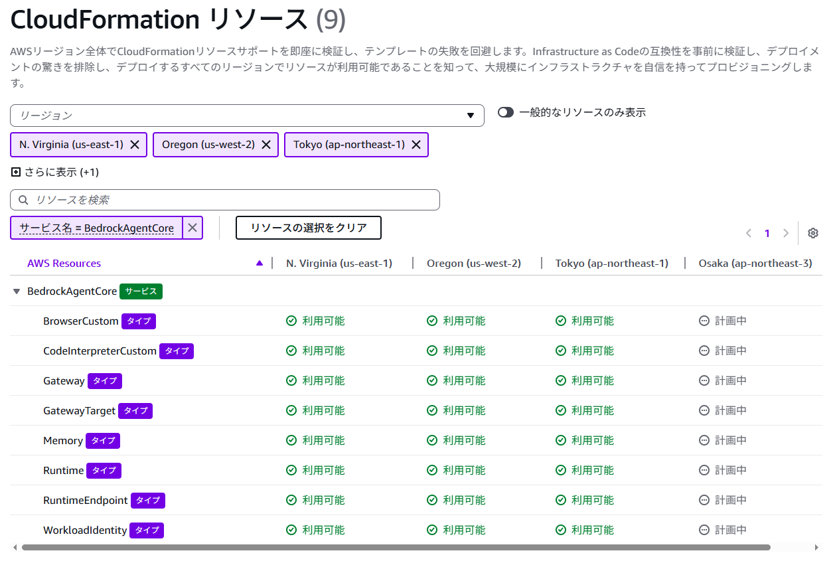
Task: Click Runtime 計画中 status under Osaka
Action: 723,470
